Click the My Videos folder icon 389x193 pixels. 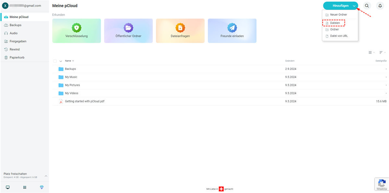click(61, 93)
